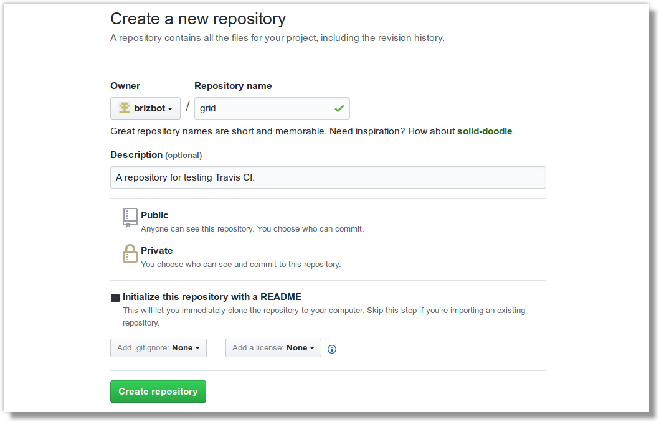Enable Initialize this repository with a README

point(115,298)
